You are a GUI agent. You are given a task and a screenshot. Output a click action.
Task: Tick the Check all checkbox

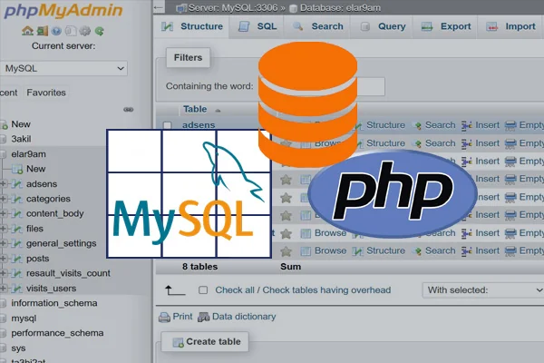click(x=203, y=290)
